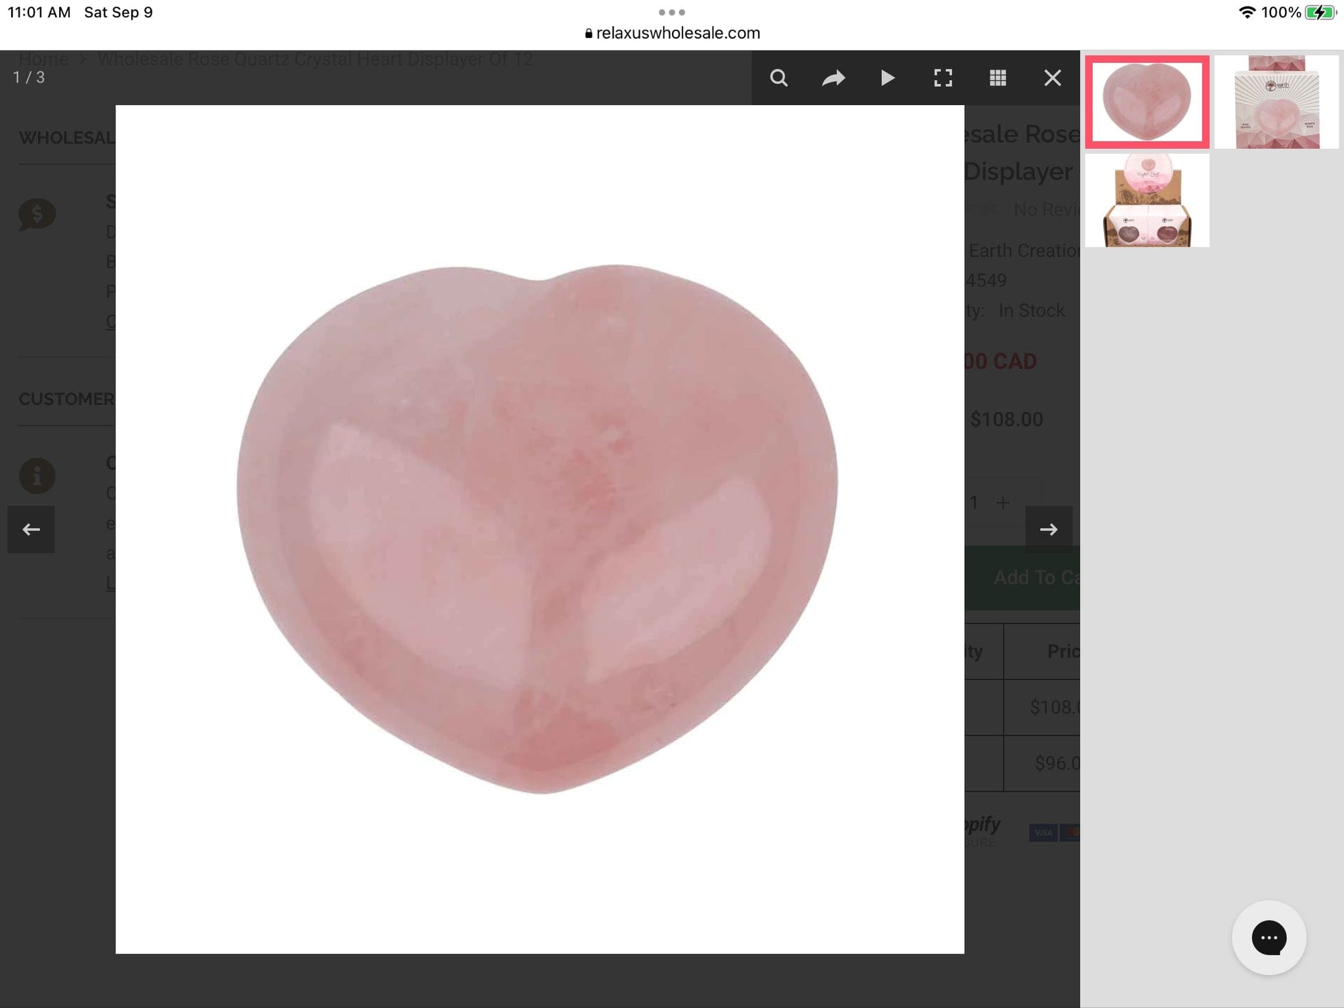Click the quantity plus stepper button

pos(1003,503)
